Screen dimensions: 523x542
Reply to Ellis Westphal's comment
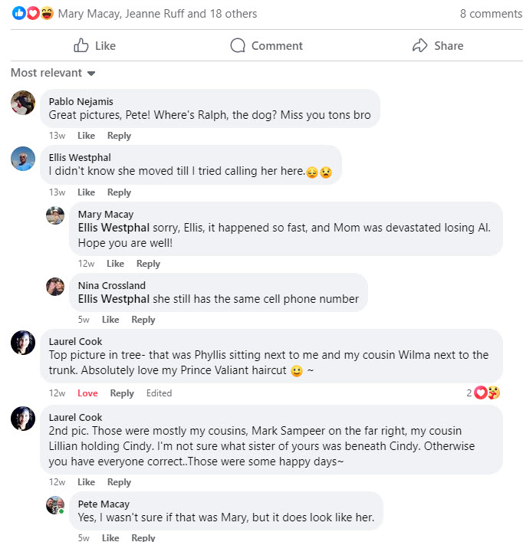[x=119, y=192]
